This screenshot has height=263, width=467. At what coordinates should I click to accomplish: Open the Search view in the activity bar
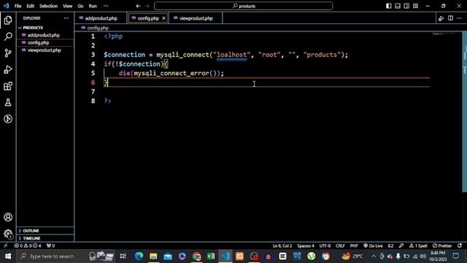[8, 37]
